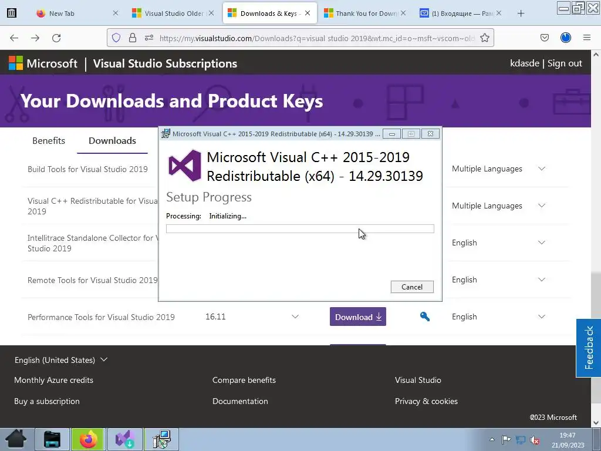Open Compare benefits footer link
The width and height of the screenshot is (601, 451).
pos(244,380)
